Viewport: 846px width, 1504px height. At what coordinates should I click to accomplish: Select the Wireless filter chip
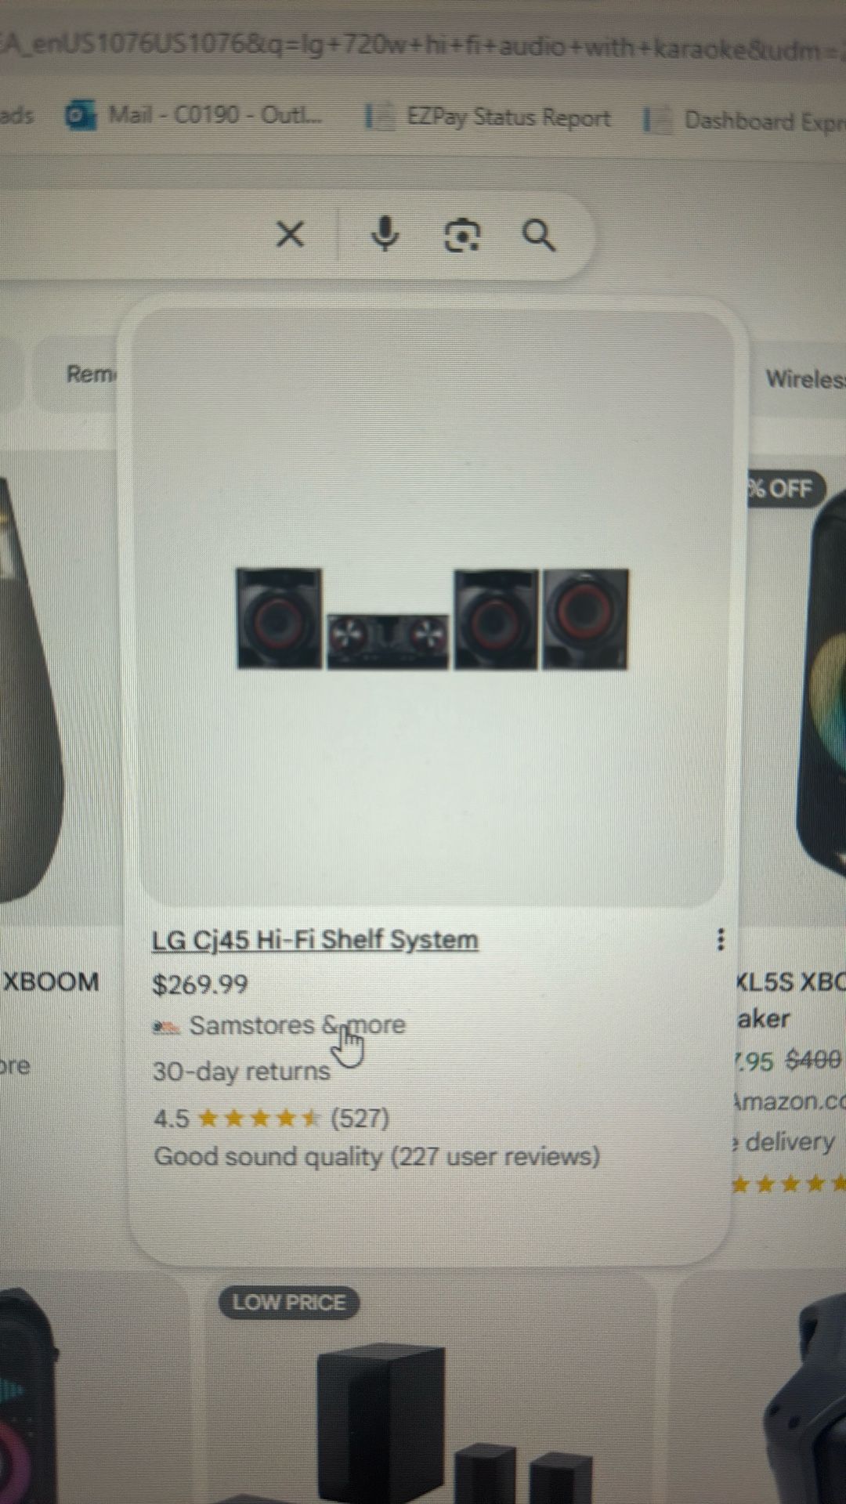[x=803, y=379]
